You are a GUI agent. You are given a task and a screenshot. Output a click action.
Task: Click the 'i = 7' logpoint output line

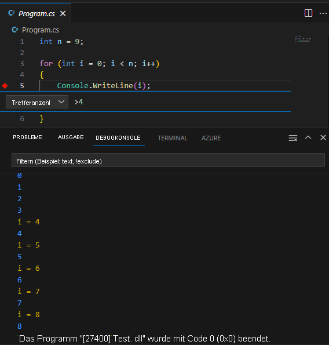[28, 291]
